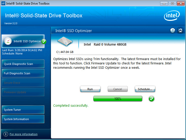Click the Cancel button
Image resolution: width=186 pixels, height=140 pixels.
tap(118, 89)
